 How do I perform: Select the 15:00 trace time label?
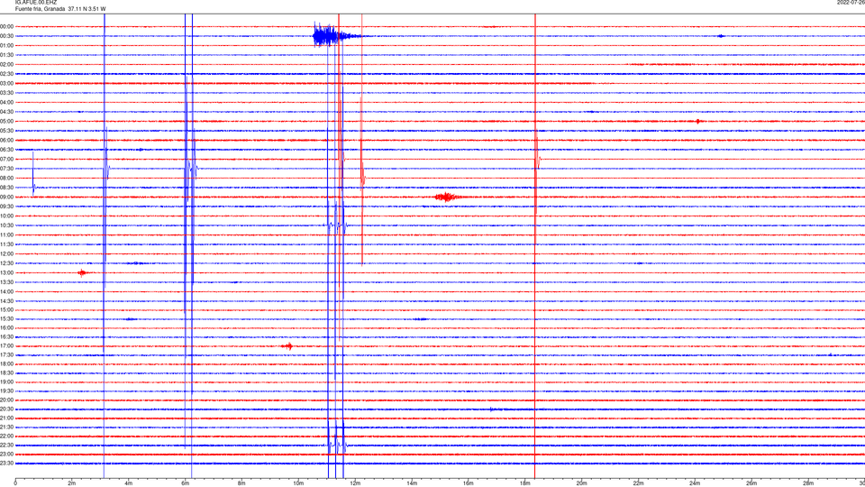(x=6, y=309)
